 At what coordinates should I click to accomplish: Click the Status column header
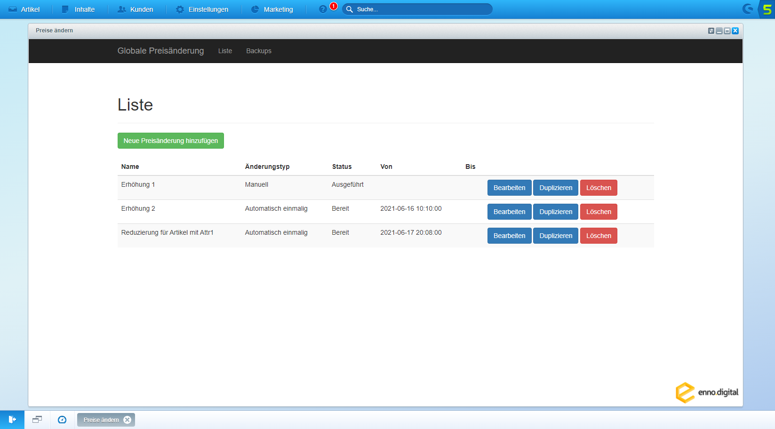coord(342,167)
